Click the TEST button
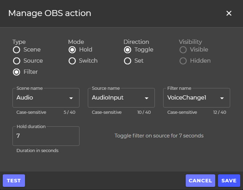 (x=14, y=181)
